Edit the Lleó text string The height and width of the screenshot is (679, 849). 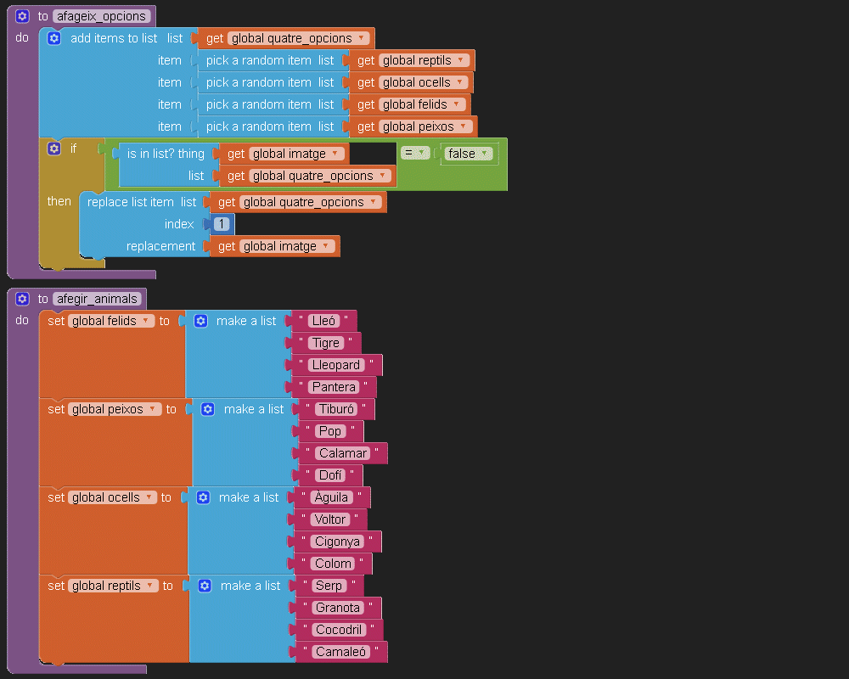click(323, 321)
